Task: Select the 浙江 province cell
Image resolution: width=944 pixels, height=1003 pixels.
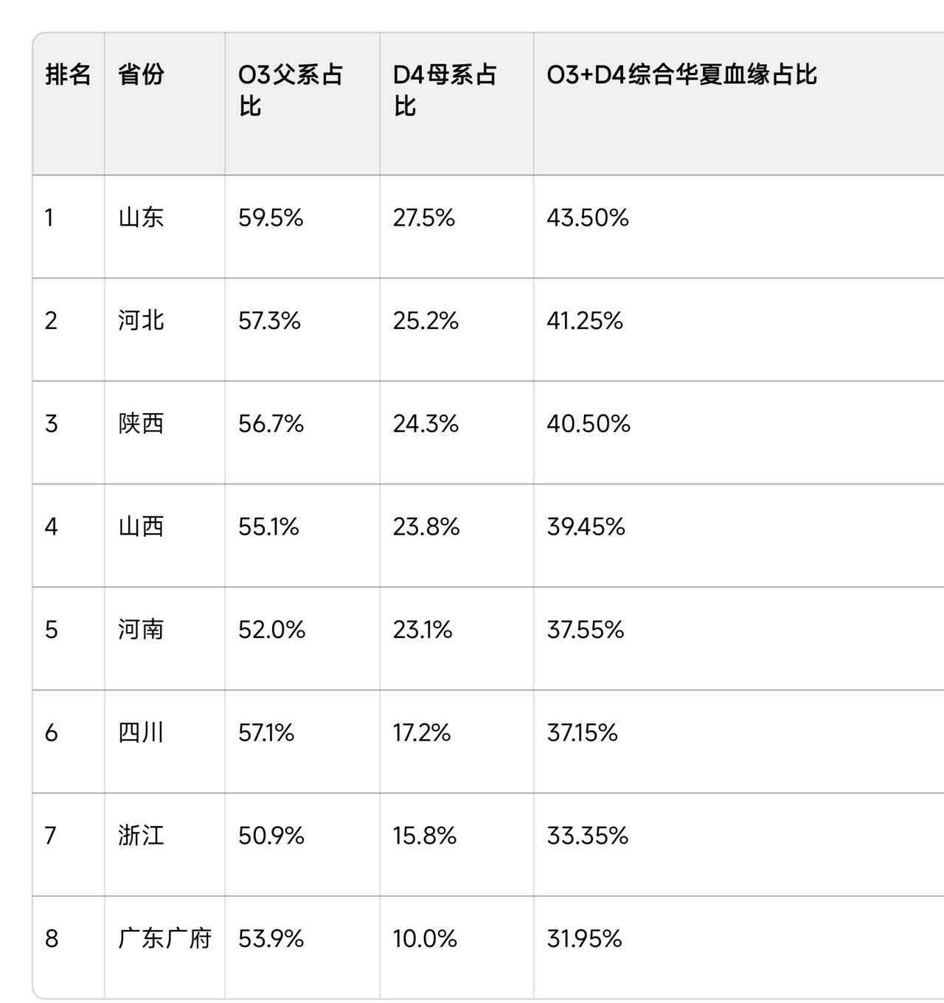Action: coord(141,836)
